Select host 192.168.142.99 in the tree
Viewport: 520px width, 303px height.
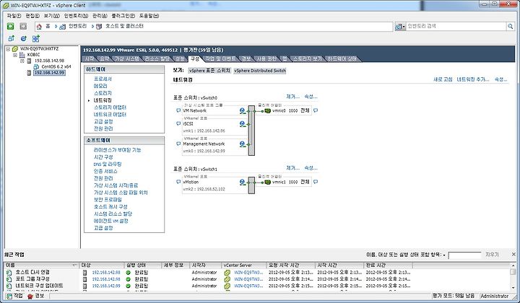(49, 73)
